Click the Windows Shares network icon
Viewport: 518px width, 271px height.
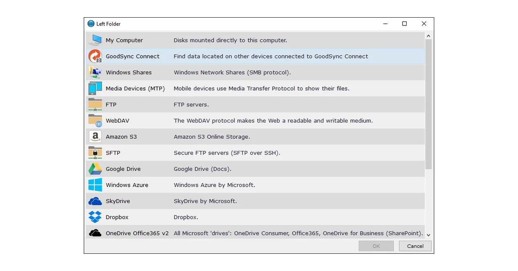click(95, 72)
